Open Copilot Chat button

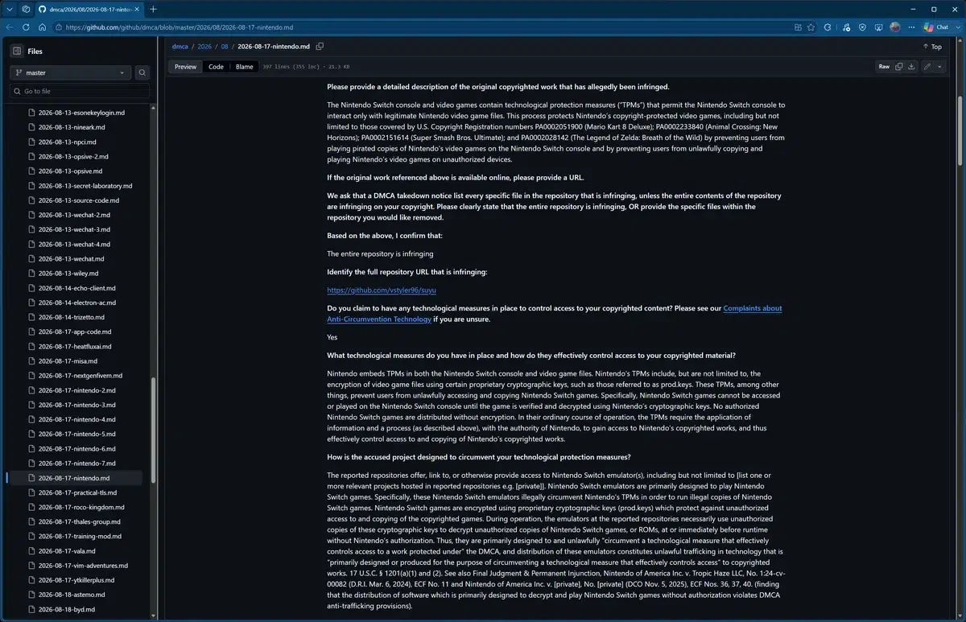(936, 27)
